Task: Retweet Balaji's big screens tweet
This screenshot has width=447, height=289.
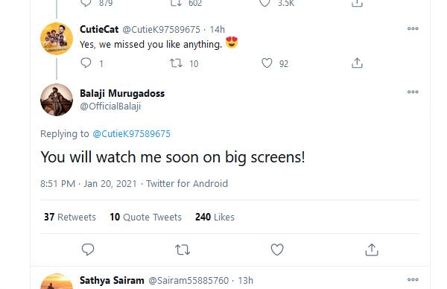Action: click(x=183, y=250)
